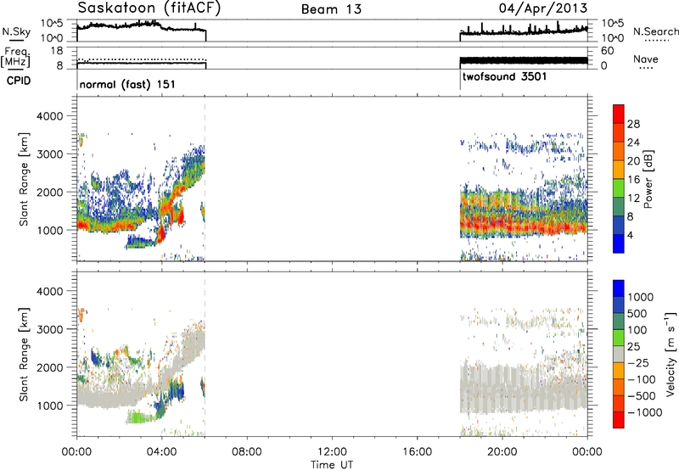Click the velocity colorbar's bottom red segment
This screenshot has height=470, width=679.
point(619,420)
